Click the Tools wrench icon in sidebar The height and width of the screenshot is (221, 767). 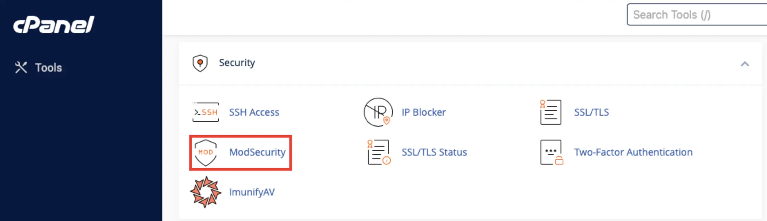pos(21,67)
